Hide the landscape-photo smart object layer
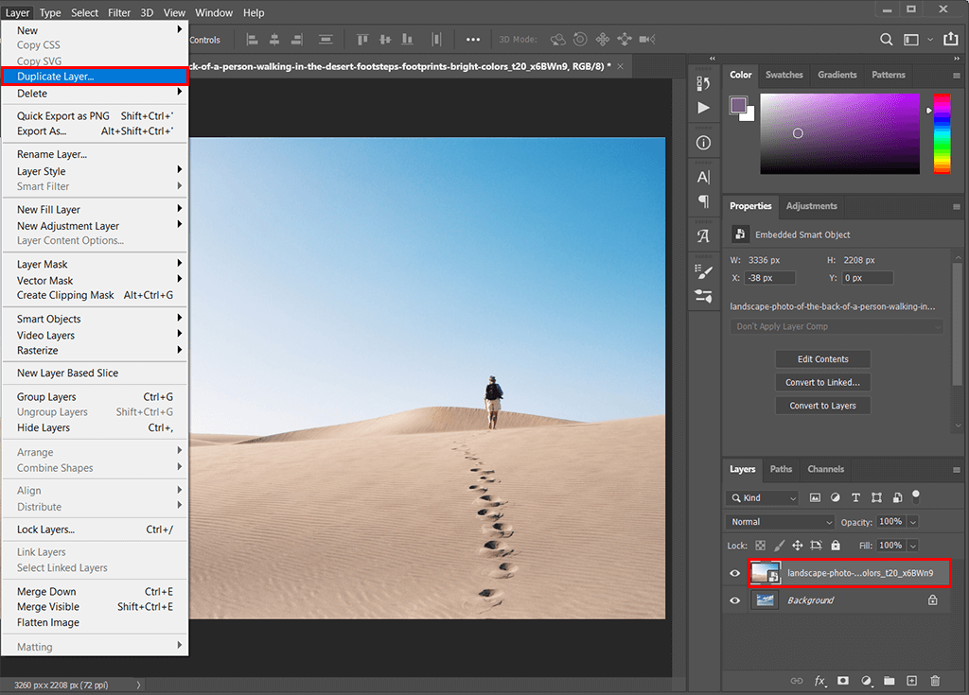Viewport: 969px width, 695px height. 734,573
